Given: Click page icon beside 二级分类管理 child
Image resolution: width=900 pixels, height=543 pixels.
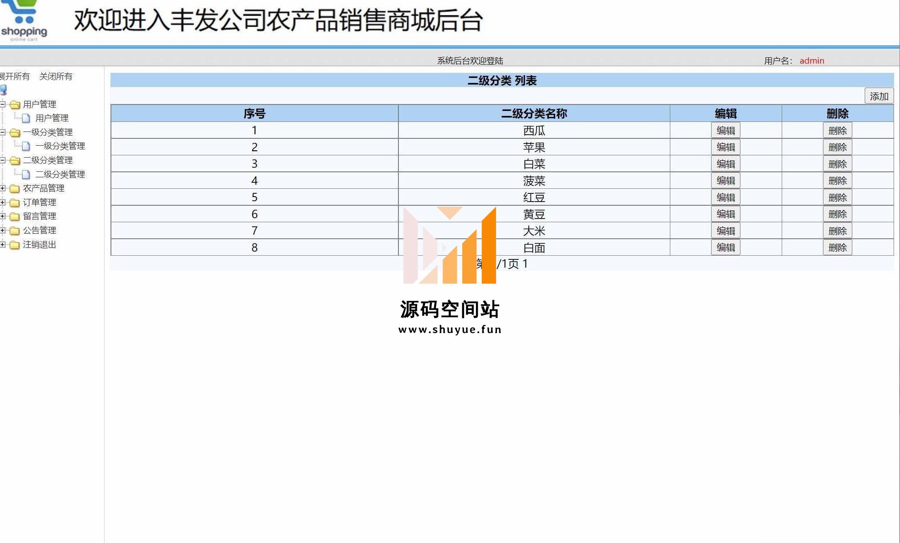Looking at the screenshot, I should 26,175.
